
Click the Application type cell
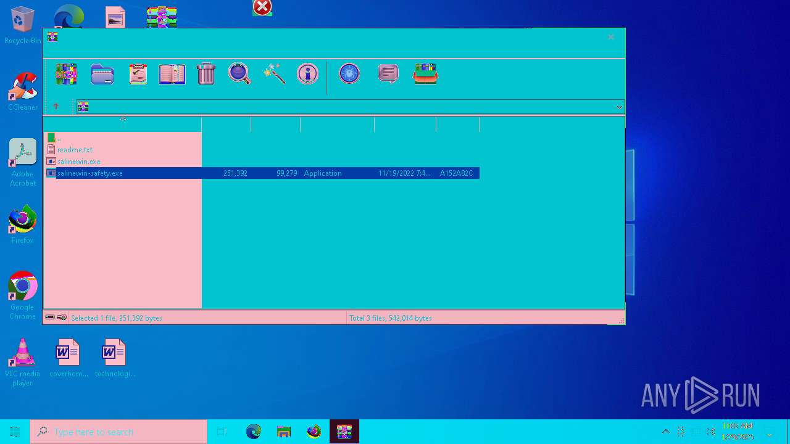(323, 173)
